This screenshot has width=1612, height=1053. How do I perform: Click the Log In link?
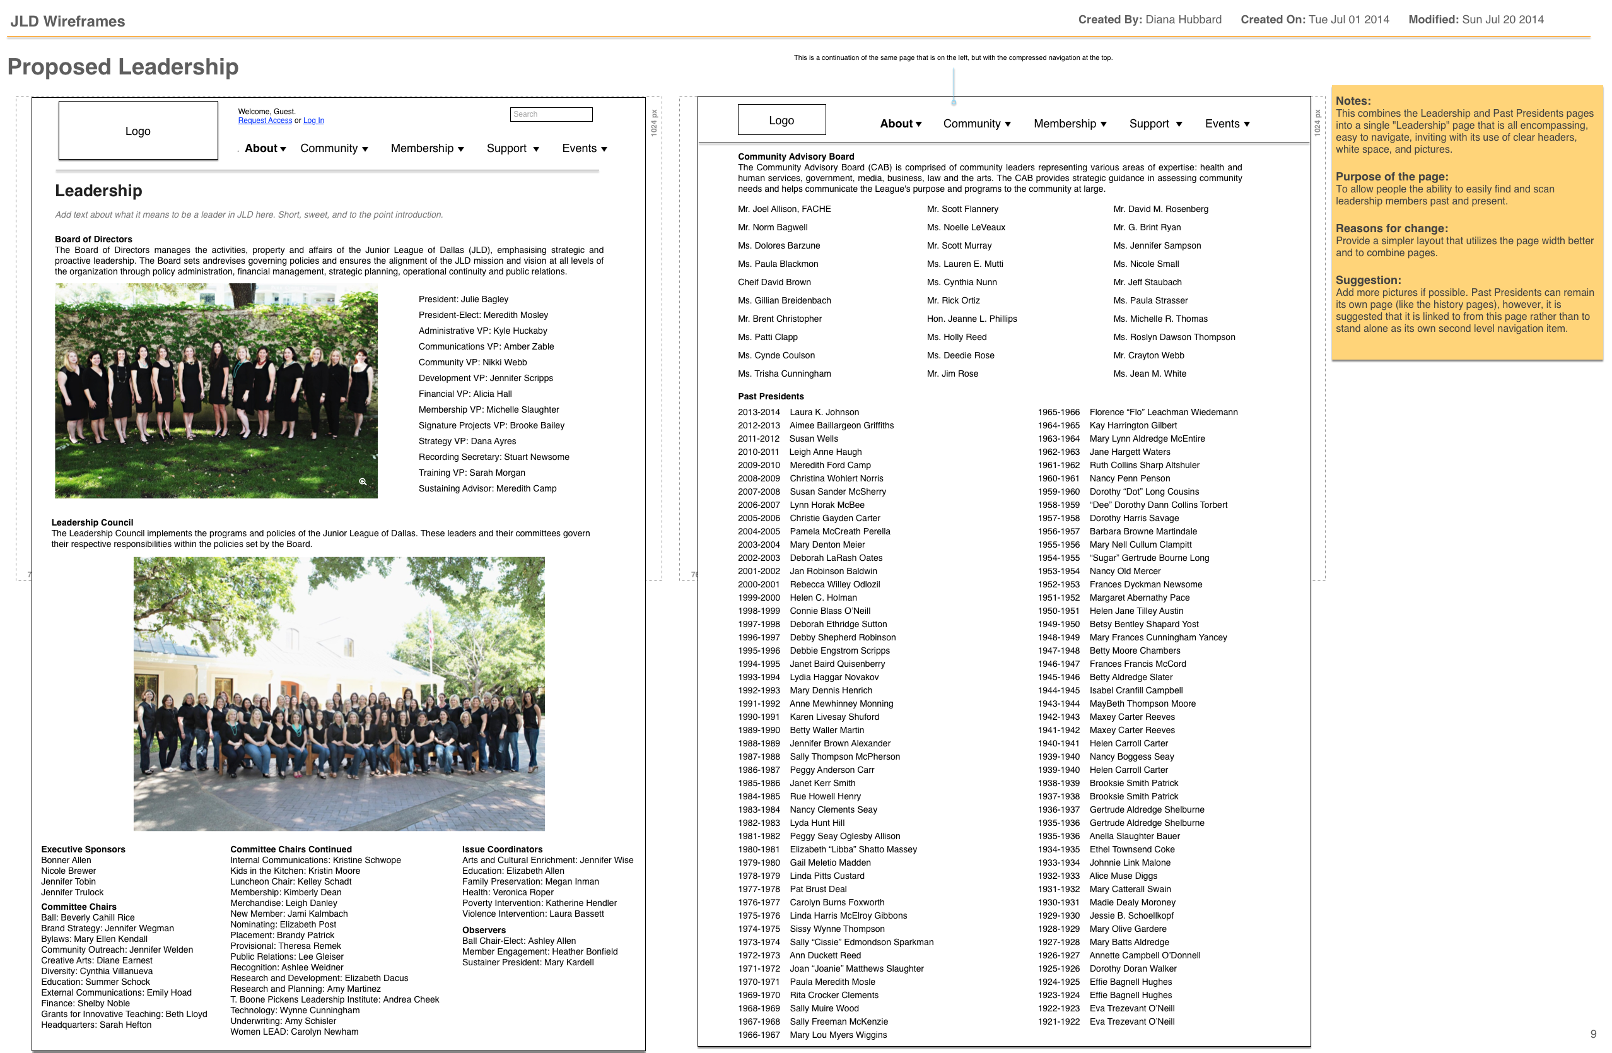pyautogui.click(x=313, y=121)
